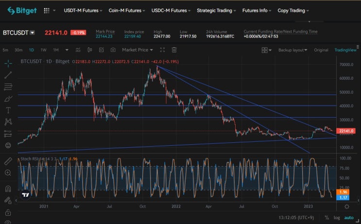Select the crosshair cursor tool
Viewport: 361px width, 224px height.
pyautogui.click(x=8, y=64)
